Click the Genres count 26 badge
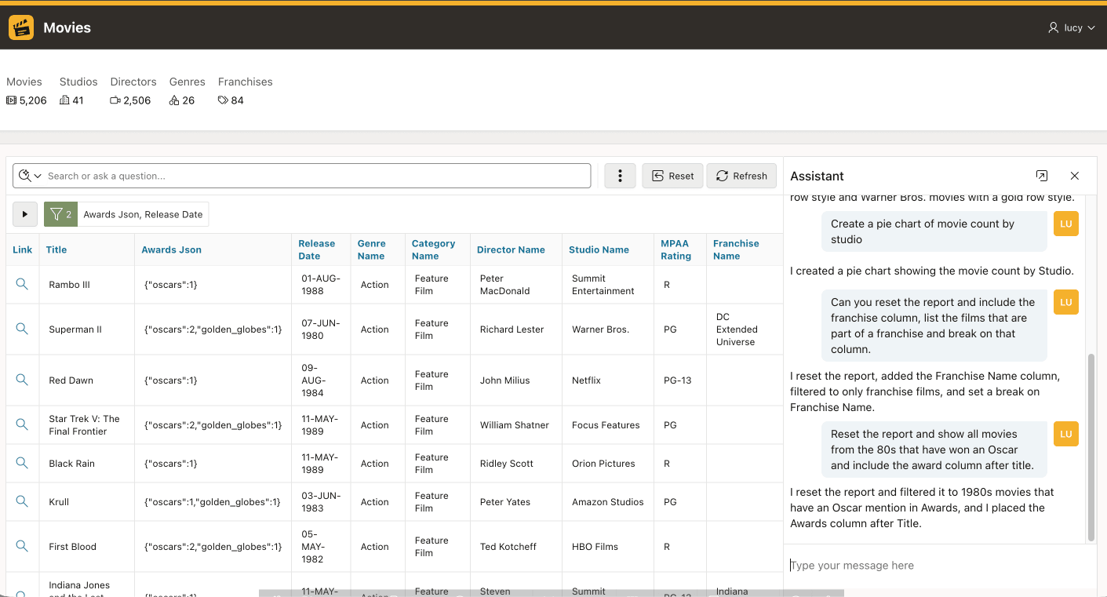The image size is (1107, 597). click(182, 100)
